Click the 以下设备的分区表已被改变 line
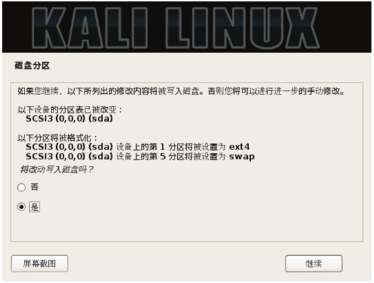The width and height of the screenshot is (374, 283). (69, 110)
